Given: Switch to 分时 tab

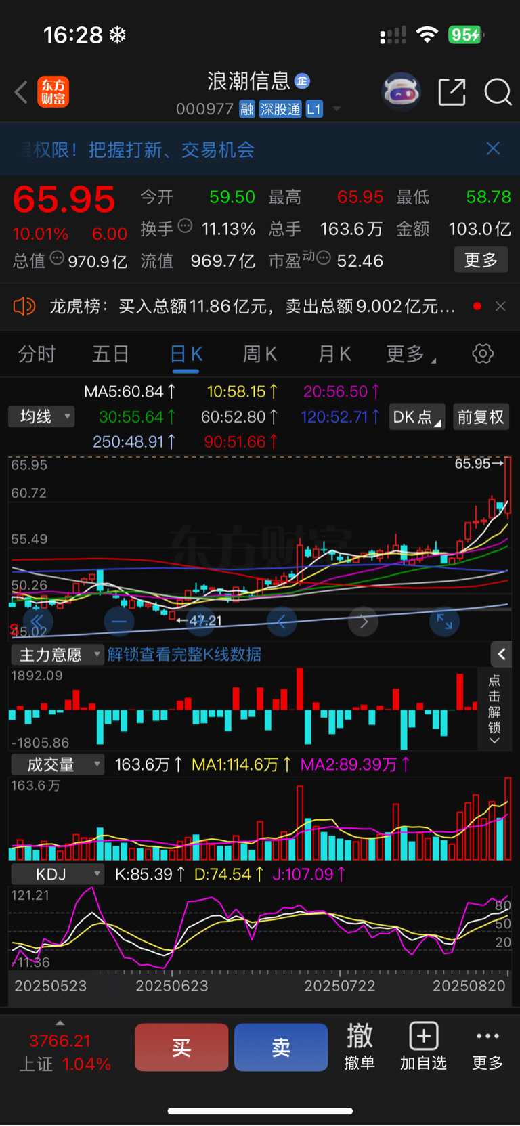Looking at the screenshot, I should (x=37, y=354).
